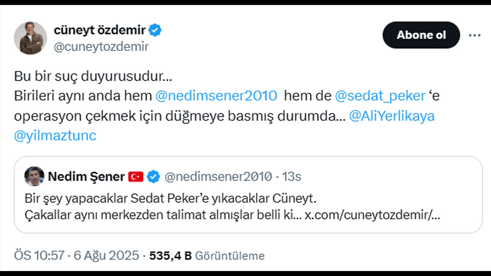491x276 pixels.
Task: Open the mention @sedat_peker
Action: coord(380,95)
